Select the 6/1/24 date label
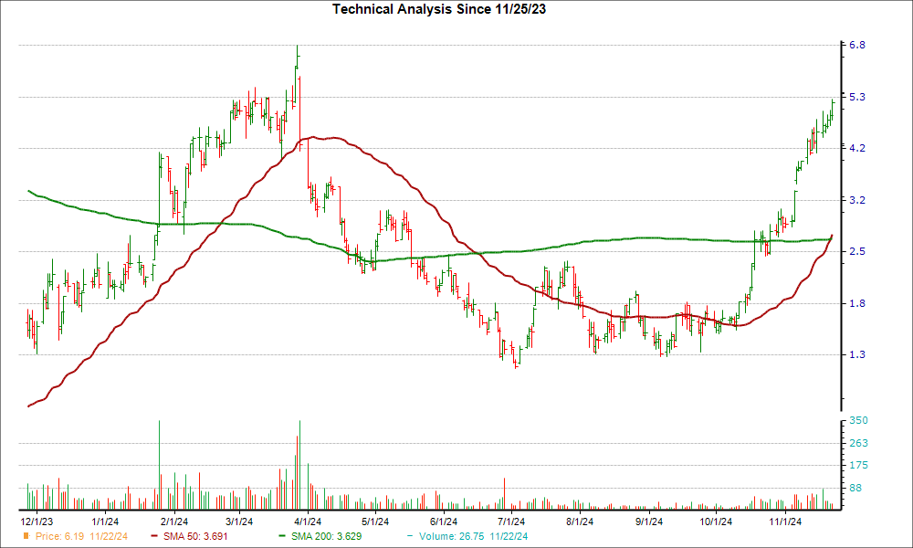The image size is (913, 548). click(444, 522)
